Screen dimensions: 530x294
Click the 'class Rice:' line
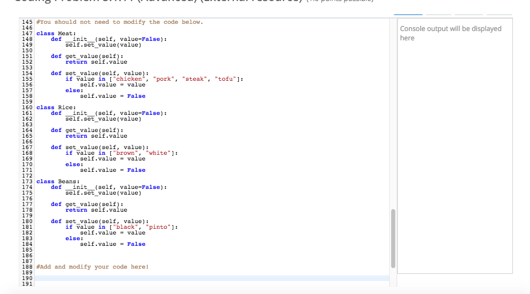(56, 107)
